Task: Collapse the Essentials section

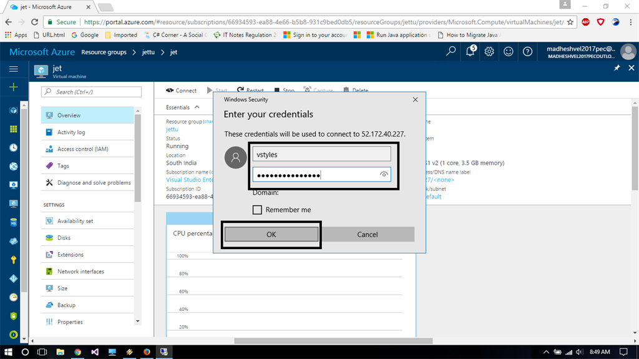Action: pos(183,107)
